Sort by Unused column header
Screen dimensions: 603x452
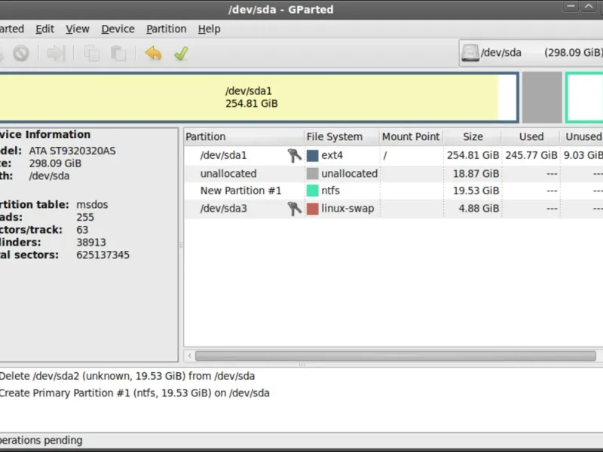tap(582, 137)
